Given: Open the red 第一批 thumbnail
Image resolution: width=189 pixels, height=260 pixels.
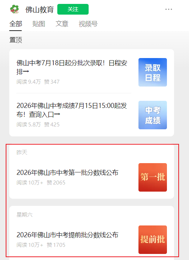Looking at the screenshot, I should coord(153,177).
